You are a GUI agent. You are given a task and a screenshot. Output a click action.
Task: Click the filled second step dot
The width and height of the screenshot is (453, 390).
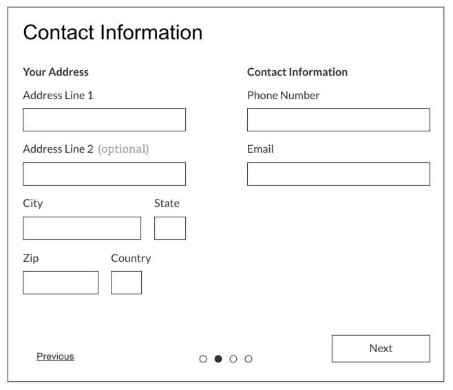(x=218, y=359)
